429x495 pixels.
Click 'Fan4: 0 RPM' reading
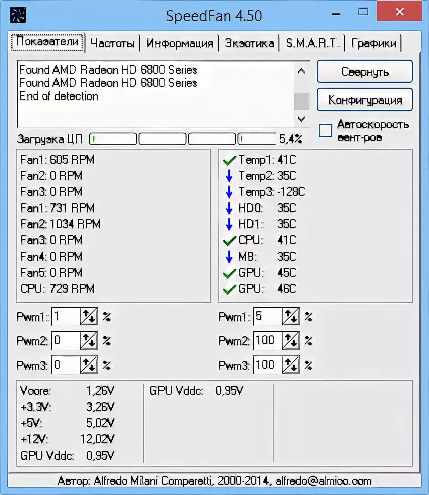51,257
